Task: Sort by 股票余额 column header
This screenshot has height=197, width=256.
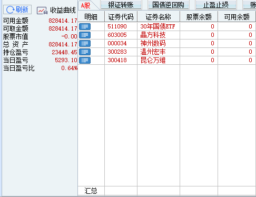Action: click(x=199, y=17)
